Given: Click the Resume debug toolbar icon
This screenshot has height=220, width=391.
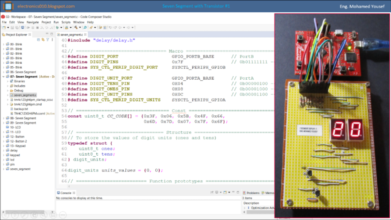Looking at the screenshot, I should coord(28,28).
